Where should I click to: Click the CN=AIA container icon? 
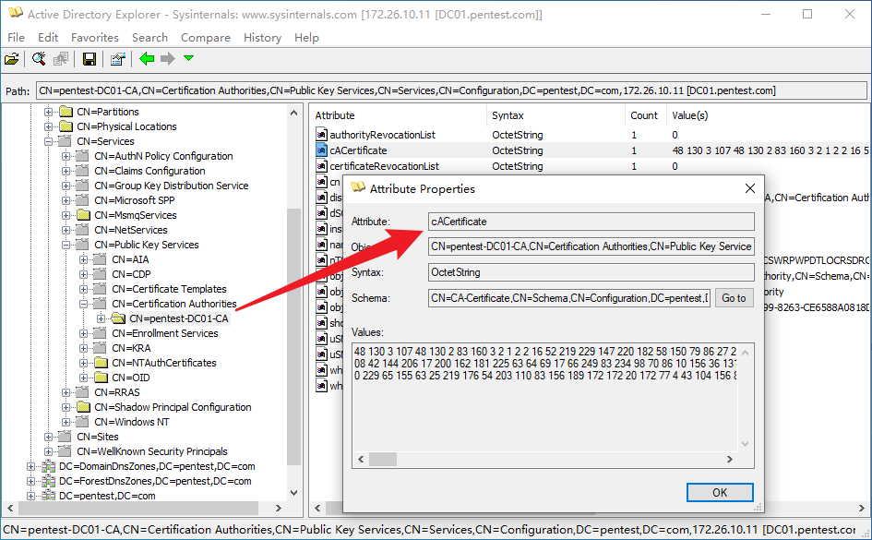click(101, 259)
